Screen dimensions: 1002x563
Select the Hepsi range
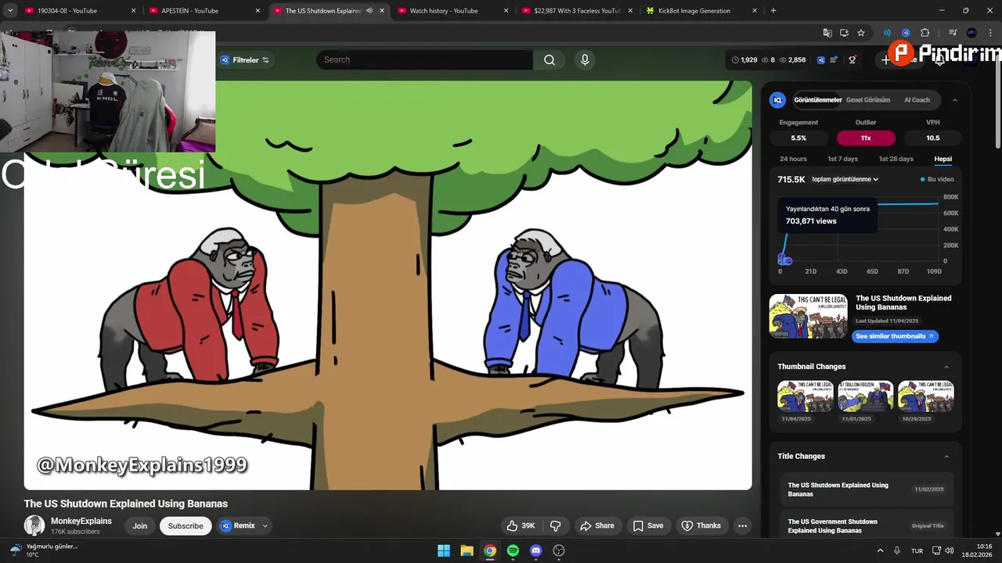943,159
